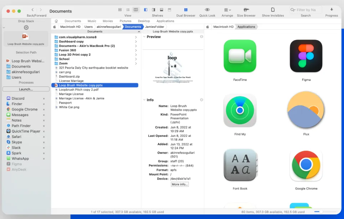Select WhatsApp in the Processes list
The height and width of the screenshot is (219, 344).
(x=20, y=159)
